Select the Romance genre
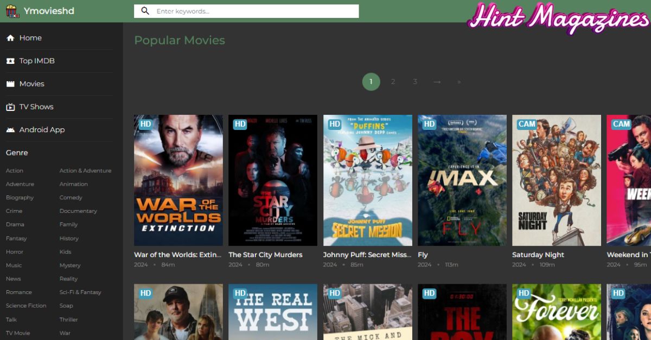651x340 pixels. [x=19, y=292]
